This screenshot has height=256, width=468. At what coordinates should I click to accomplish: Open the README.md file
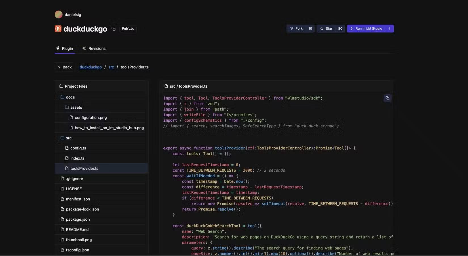tap(77, 229)
